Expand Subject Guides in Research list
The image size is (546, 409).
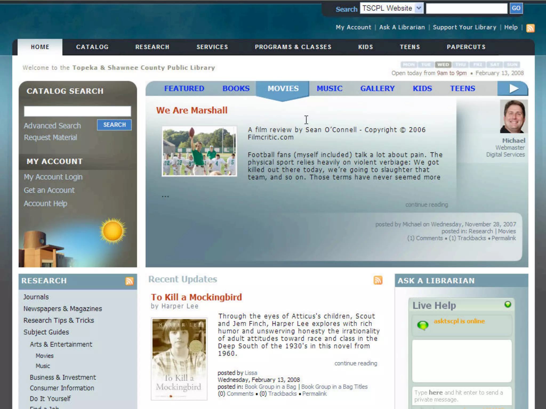coord(46,332)
